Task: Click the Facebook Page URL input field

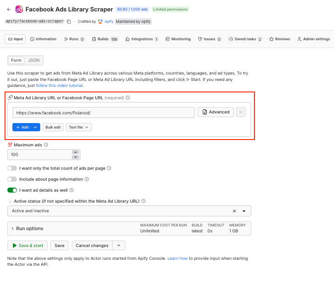Action: (103, 113)
